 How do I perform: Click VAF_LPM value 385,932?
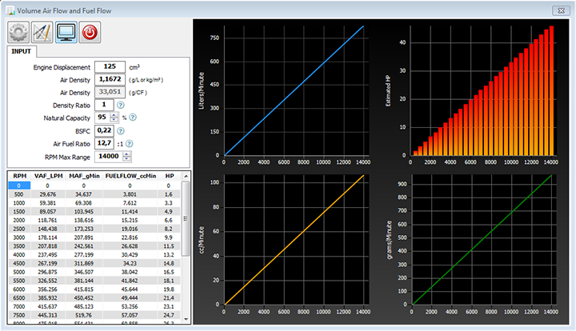pyautogui.click(x=47, y=298)
